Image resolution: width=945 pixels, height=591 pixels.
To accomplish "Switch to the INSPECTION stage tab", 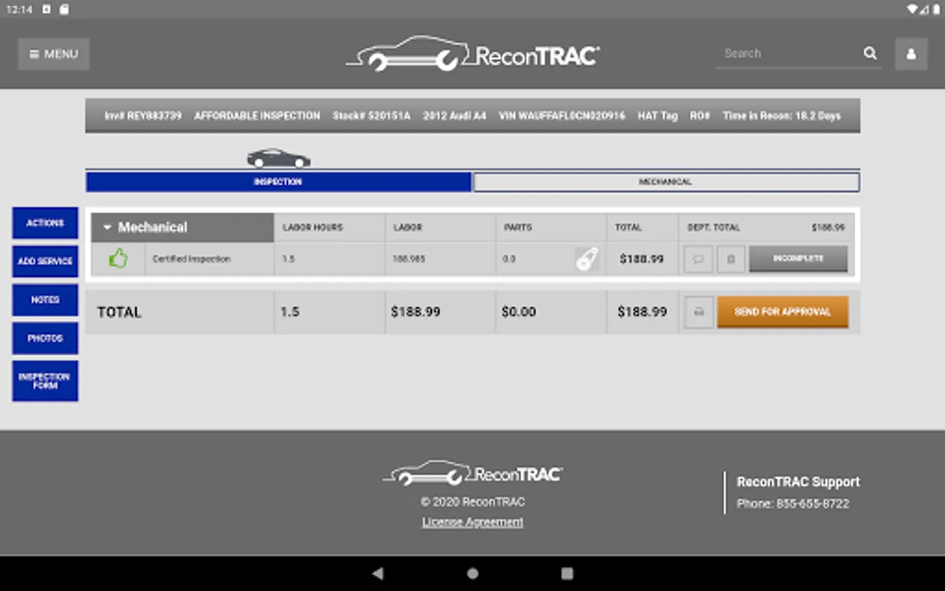I will 278,182.
